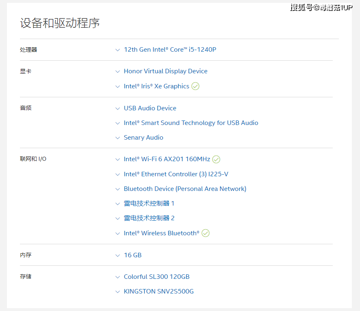Click green checkmark beside Wireless Bluetooth

click(205, 233)
